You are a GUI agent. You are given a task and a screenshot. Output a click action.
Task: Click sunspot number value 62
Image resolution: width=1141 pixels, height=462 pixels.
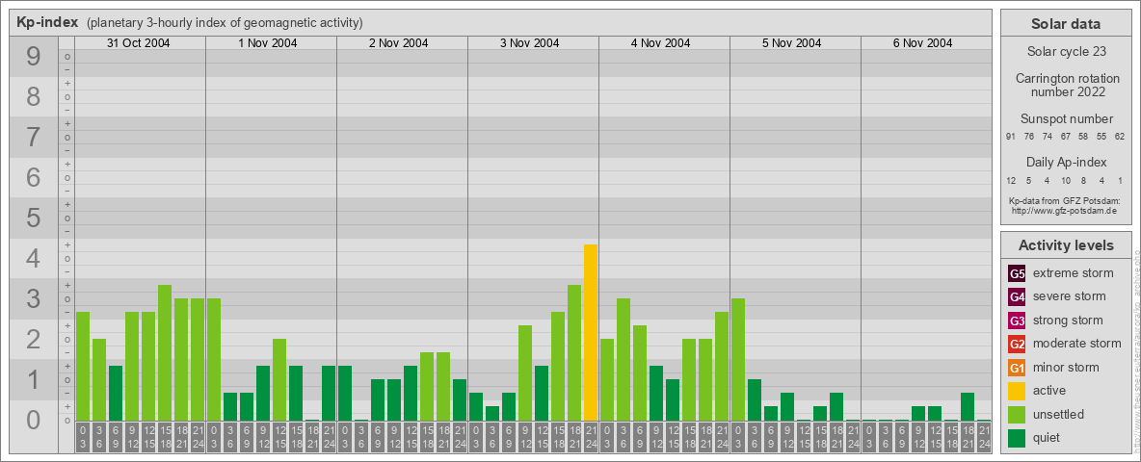[1120, 137]
